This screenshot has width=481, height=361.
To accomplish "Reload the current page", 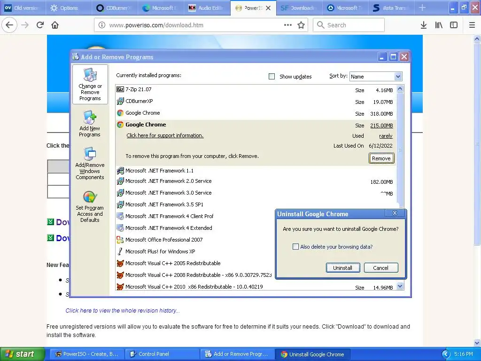I will click(x=40, y=25).
